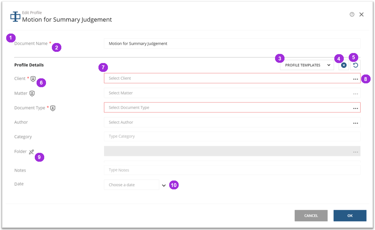Screen dimensions: 375x230
Task: Open the Profile Templates dropdown
Action: [x=307, y=65]
